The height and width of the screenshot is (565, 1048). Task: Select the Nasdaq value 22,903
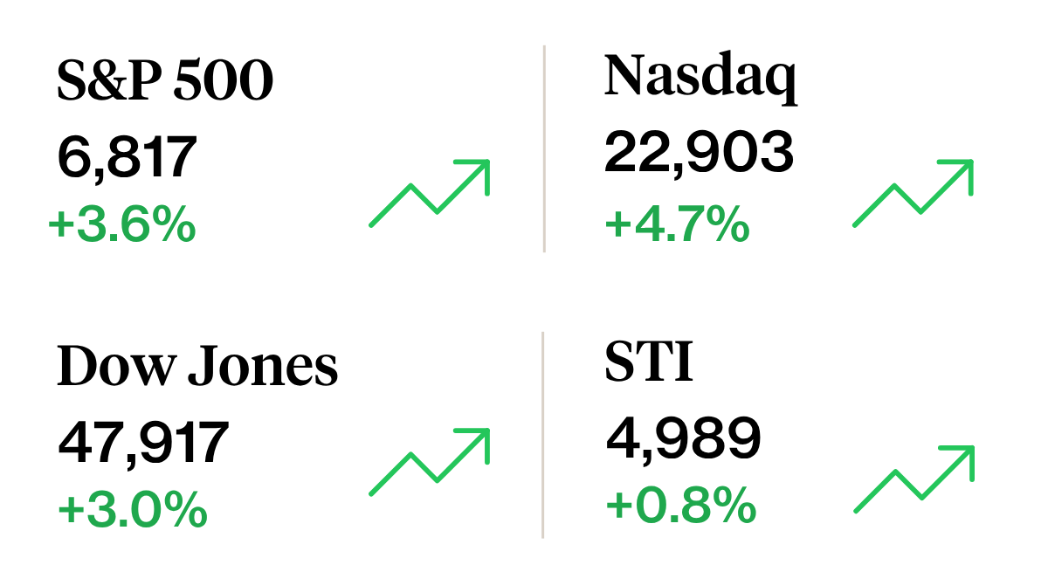(700, 153)
